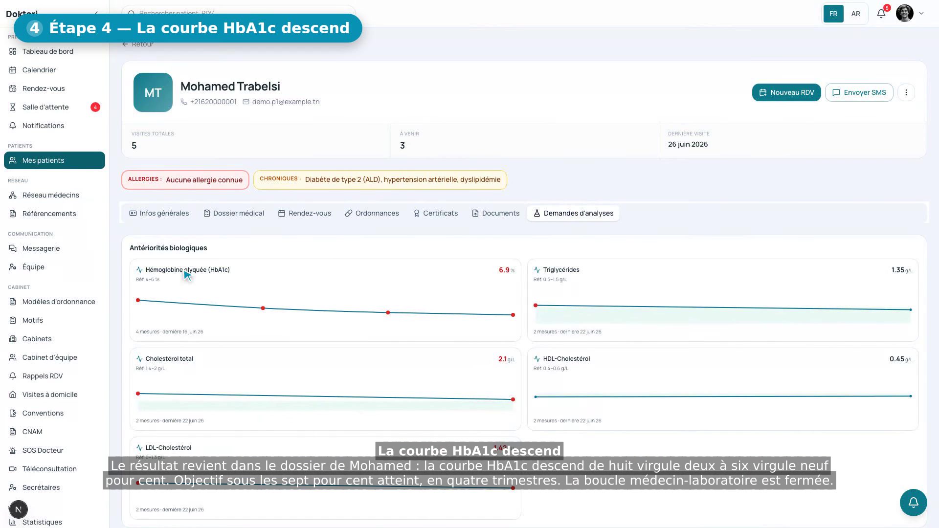
Task: Click the round N badge icon
Action: tap(18, 509)
